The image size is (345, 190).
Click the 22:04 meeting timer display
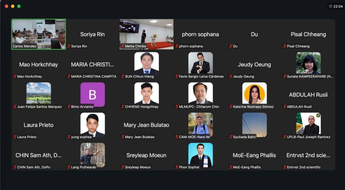click(x=336, y=6)
